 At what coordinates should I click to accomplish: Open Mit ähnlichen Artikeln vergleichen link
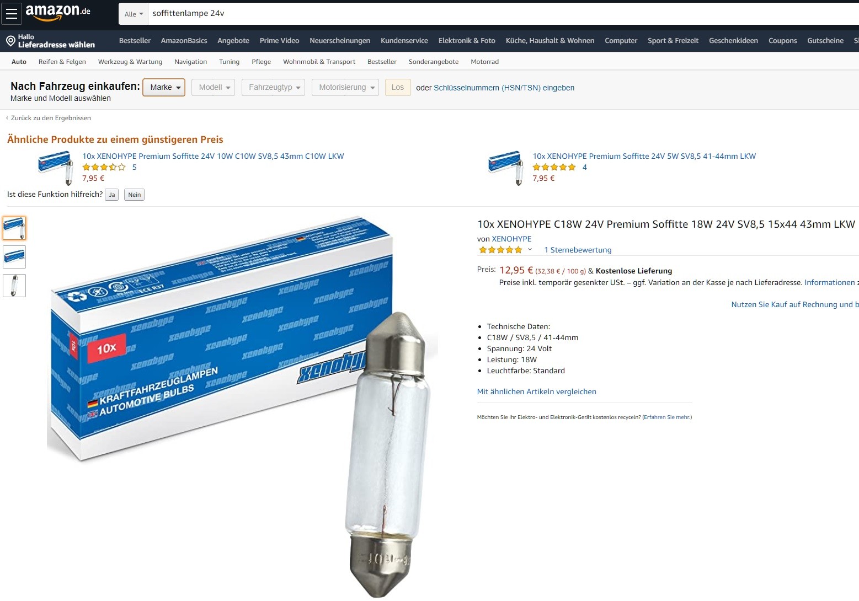(536, 392)
